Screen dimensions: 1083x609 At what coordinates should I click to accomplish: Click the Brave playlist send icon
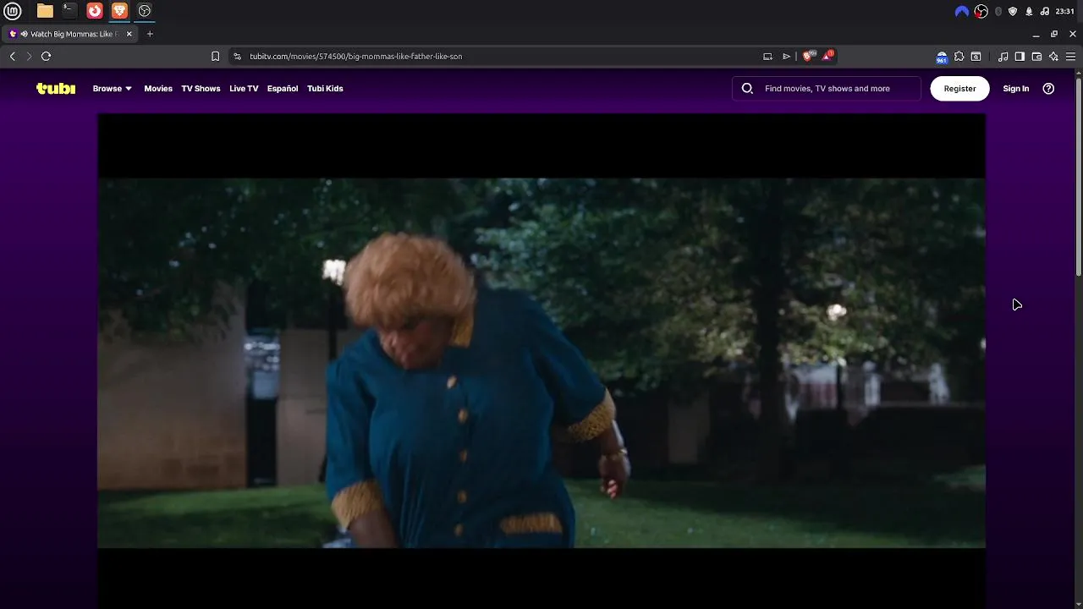(786, 56)
